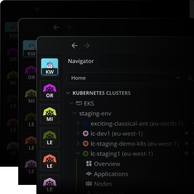Click the green status dot on lc-dev1

click(x=187, y=133)
